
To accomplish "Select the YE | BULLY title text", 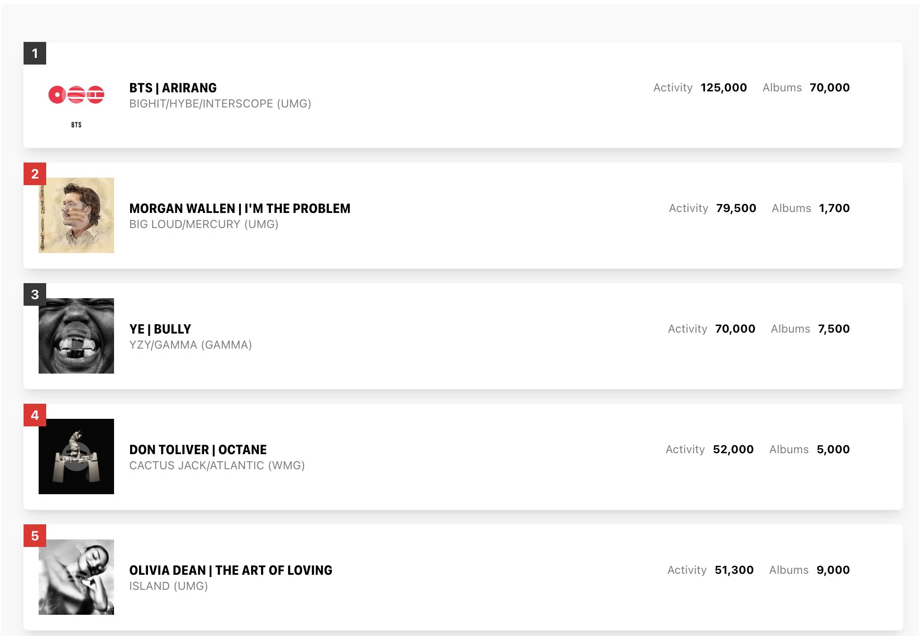I will [160, 329].
